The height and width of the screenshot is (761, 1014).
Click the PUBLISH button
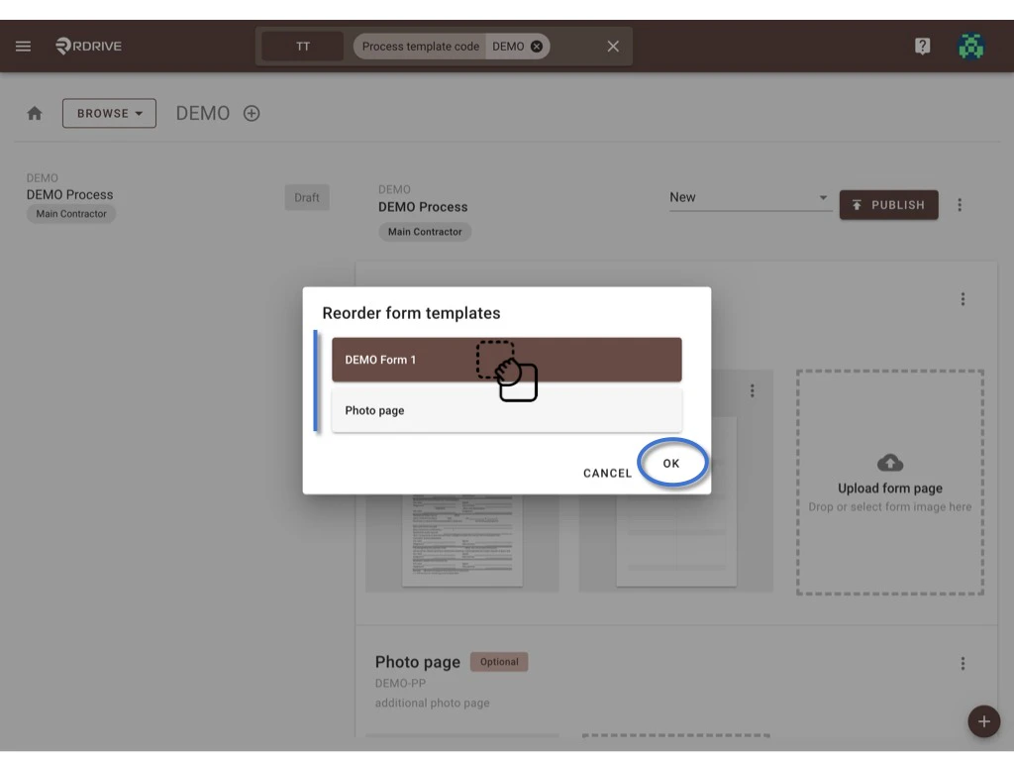[x=888, y=205]
